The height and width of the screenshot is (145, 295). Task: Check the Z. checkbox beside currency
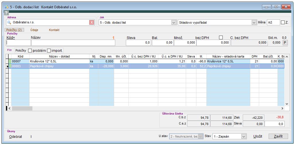click(x=283, y=23)
